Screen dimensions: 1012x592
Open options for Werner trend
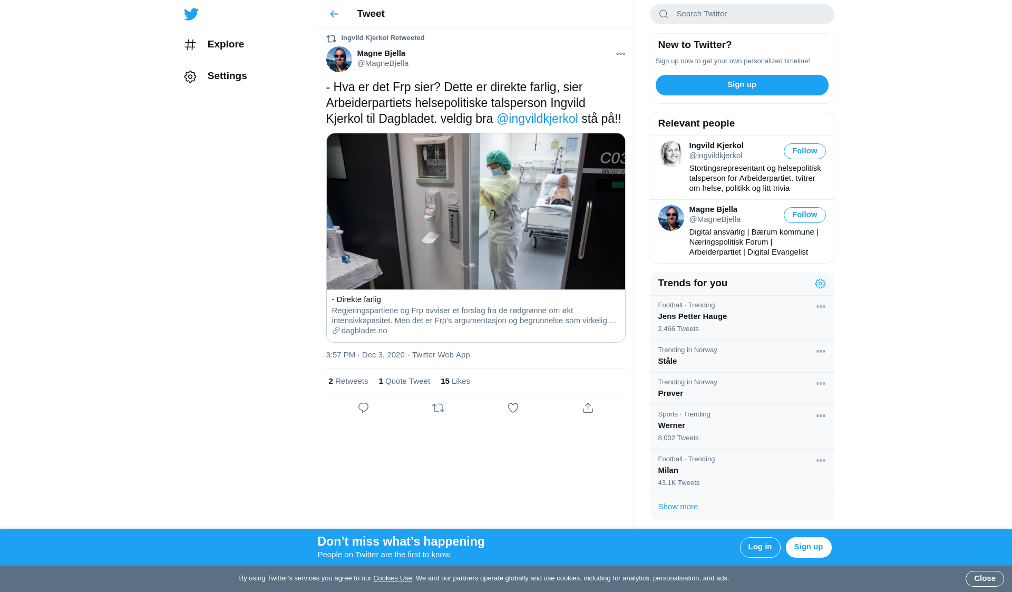821,416
